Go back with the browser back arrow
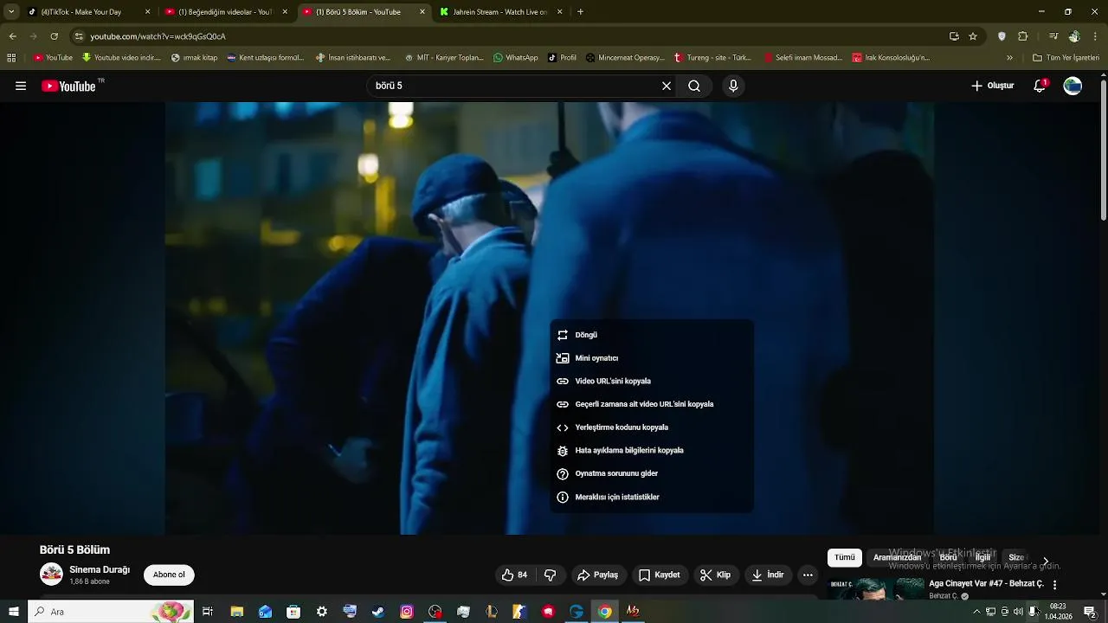Viewport: 1108px width, 623px height. (12, 36)
